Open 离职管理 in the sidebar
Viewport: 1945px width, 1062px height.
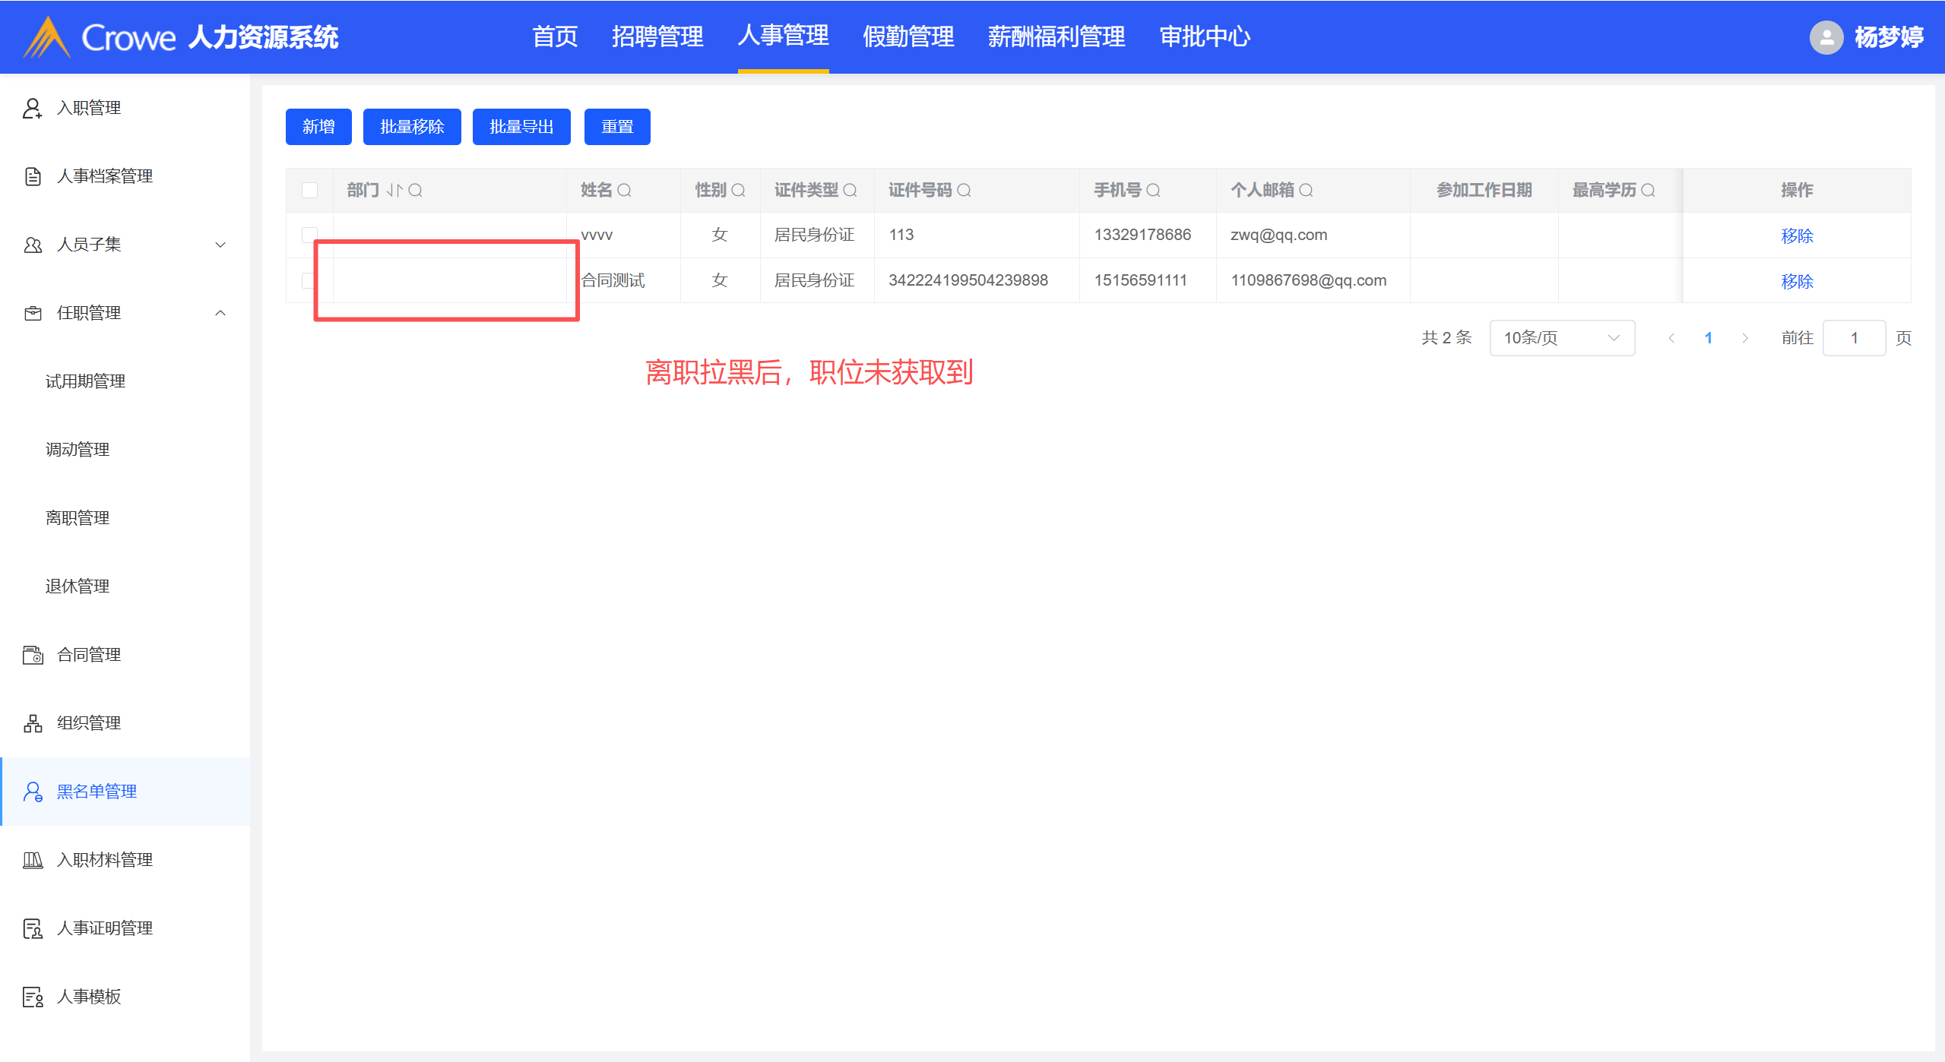[x=78, y=518]
